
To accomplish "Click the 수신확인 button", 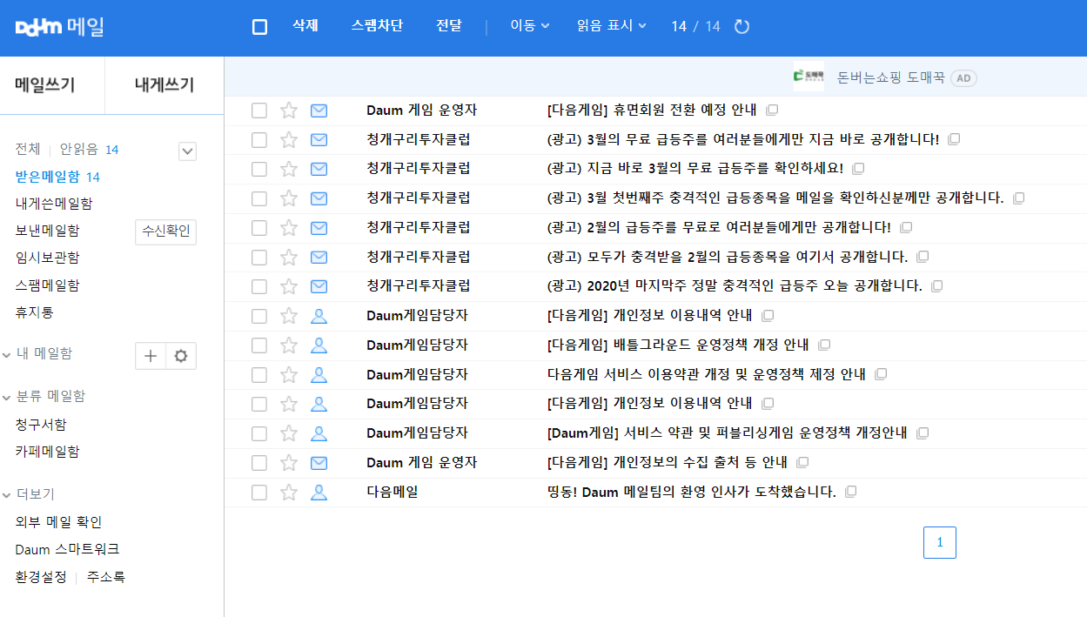I will [166, 231].
